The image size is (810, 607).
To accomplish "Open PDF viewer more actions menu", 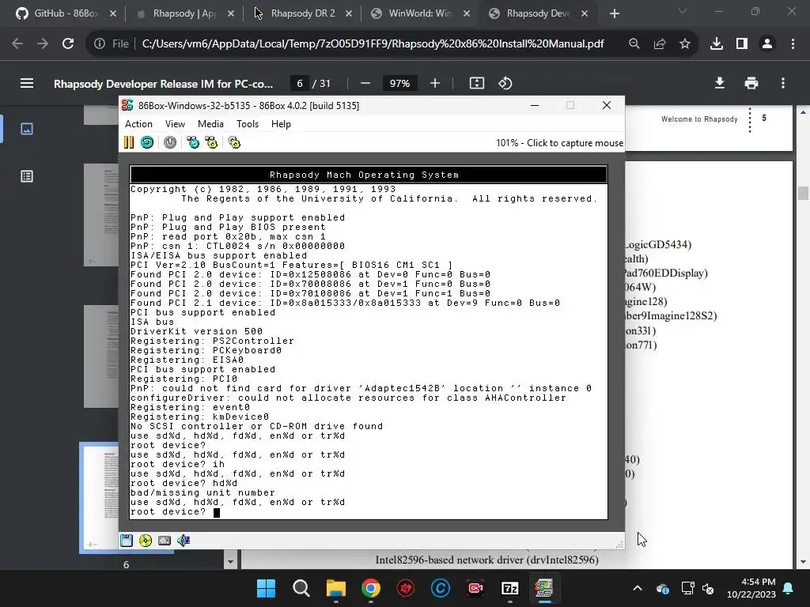I will [x=783, y=83].
